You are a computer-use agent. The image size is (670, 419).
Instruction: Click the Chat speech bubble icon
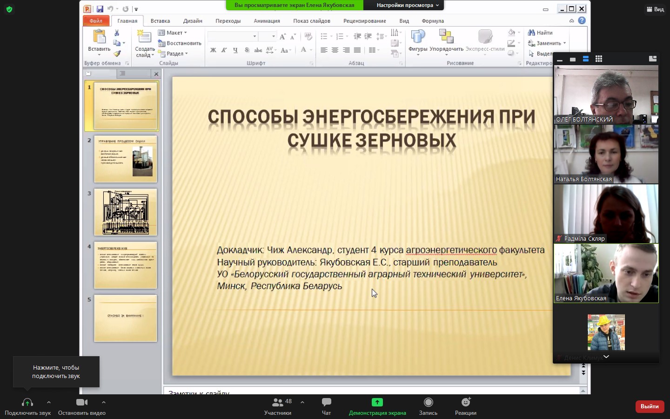(x=326, y=402)
